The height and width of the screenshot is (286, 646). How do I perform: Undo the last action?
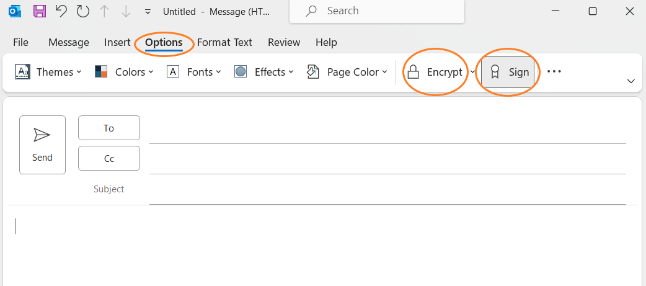click(61, 11)
